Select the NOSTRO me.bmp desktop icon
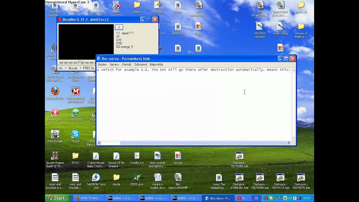Image resolution: width=359 pixels, height=202 pixels. click(260, 30)
